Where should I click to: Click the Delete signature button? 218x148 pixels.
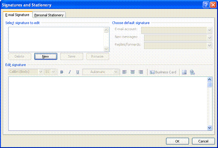[20, 57]
